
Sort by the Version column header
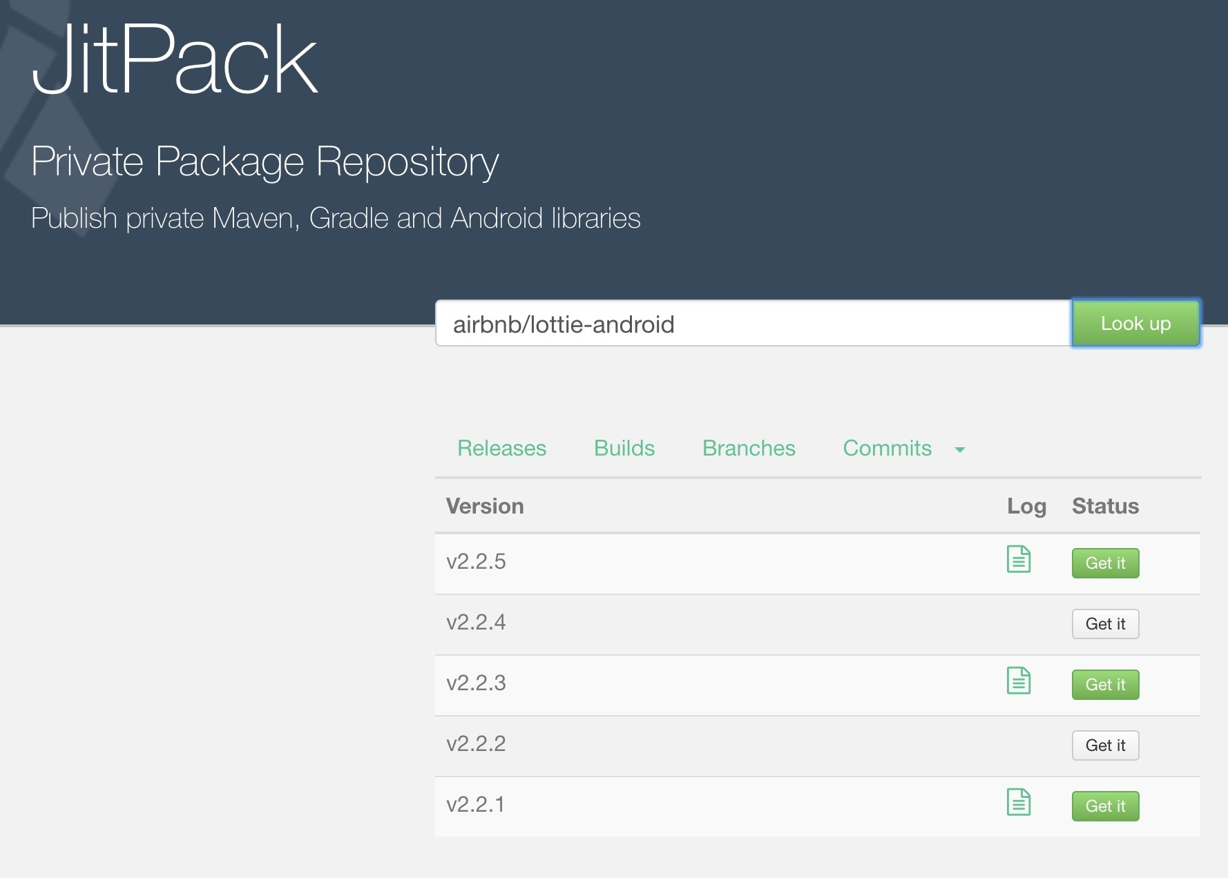[x=485, y=505]
